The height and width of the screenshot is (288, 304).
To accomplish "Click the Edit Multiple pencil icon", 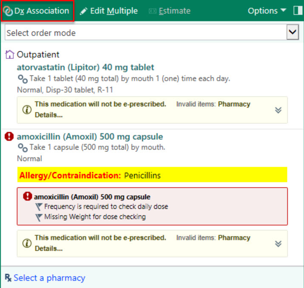I will point(83,11).
